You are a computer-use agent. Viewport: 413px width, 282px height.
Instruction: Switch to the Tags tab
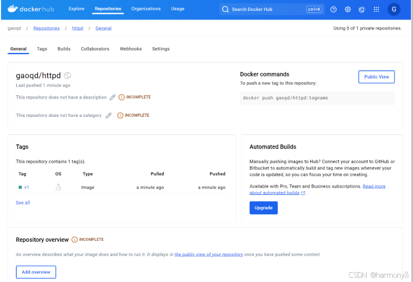tap(42, 48)
